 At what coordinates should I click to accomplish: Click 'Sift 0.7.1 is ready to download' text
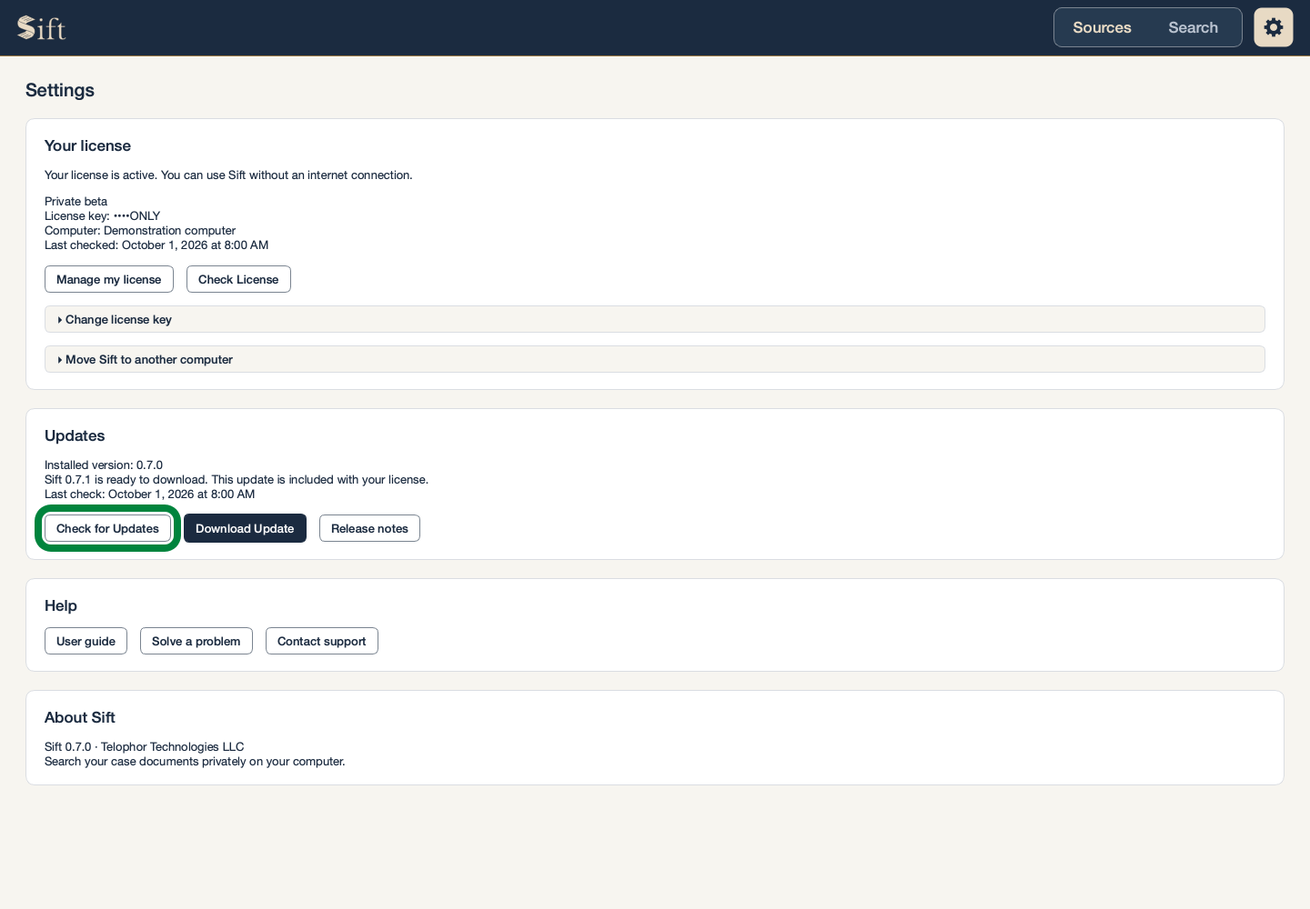click(237, 479)
